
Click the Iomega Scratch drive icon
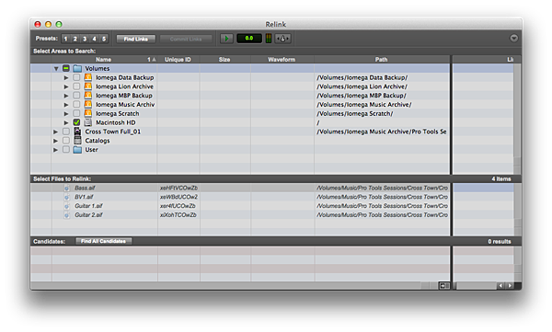tap(88, 113)
